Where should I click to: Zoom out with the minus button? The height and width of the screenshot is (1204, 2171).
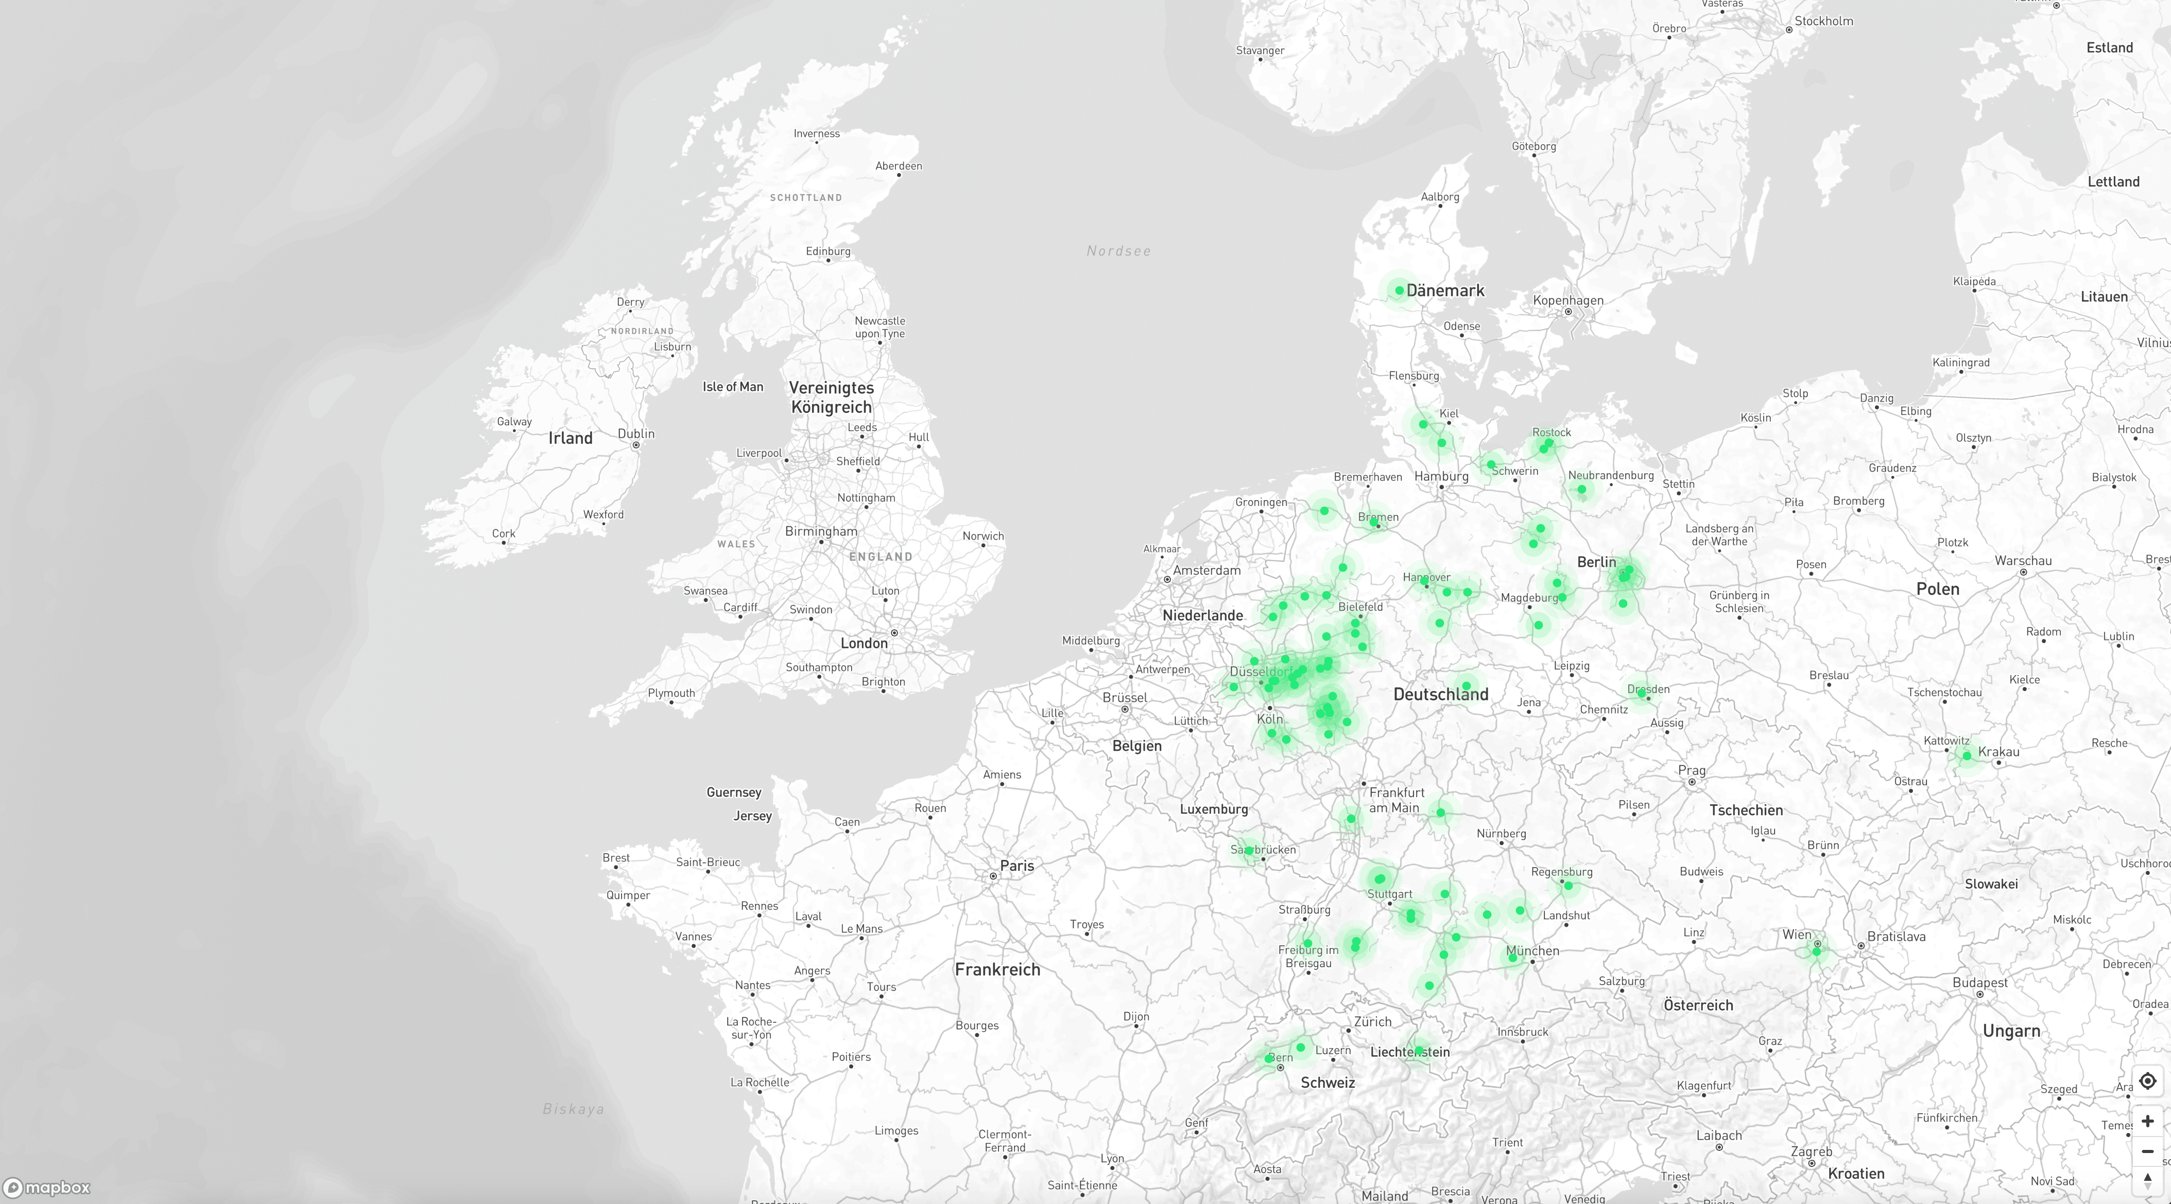point(2147,1151)
